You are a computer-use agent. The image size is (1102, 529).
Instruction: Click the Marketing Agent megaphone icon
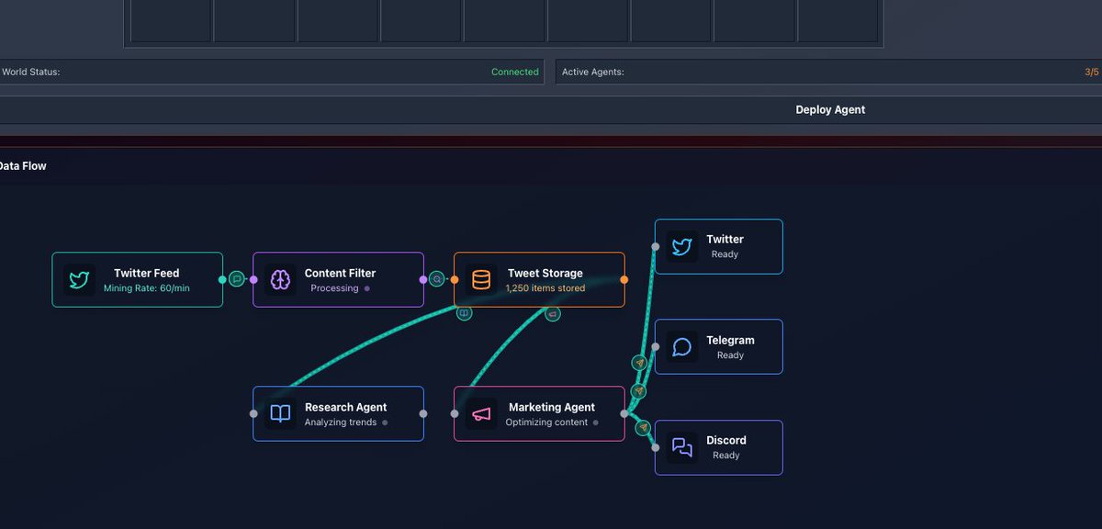[x=481, y=414]
